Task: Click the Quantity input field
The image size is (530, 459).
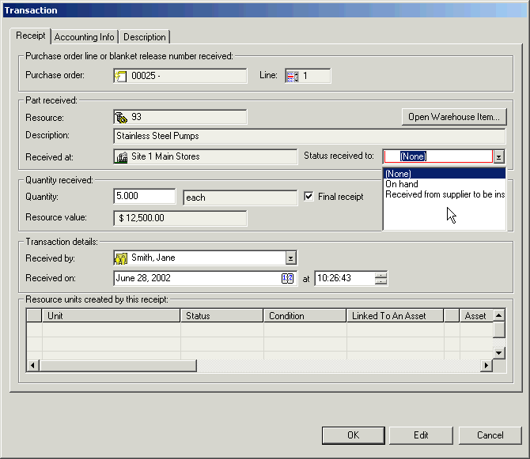Action: [x=145, y=197]
